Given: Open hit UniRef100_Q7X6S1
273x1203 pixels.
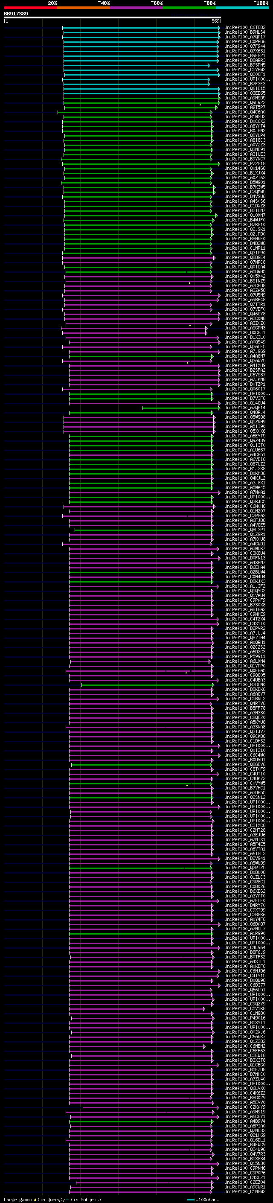Looking at the screenshot, I should (x=245, y=51).
